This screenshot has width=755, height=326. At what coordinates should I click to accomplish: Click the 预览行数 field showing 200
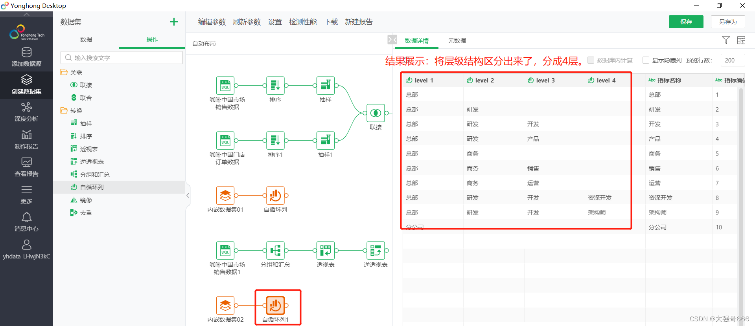click(x=733, y=60)
